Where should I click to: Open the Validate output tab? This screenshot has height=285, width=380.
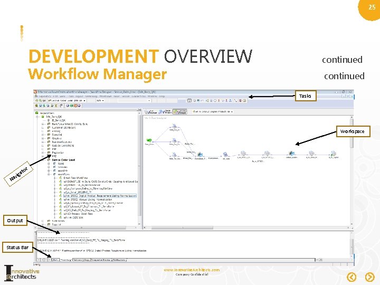pos(78,260)
